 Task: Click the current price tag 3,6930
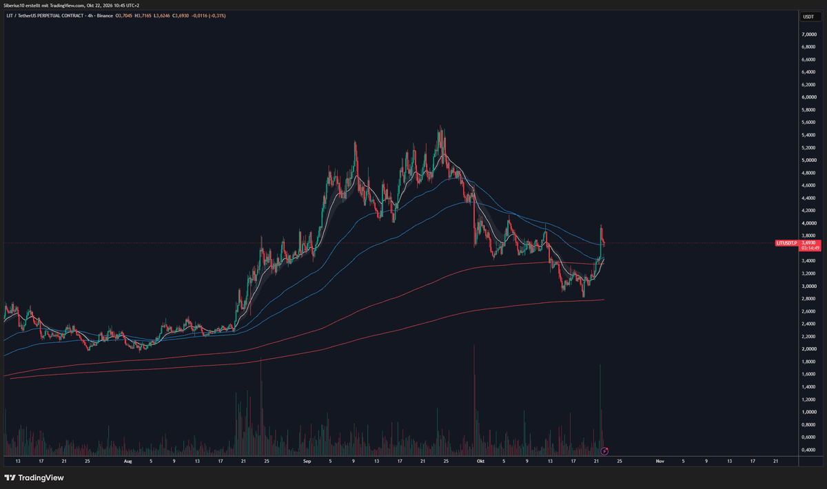point(808,243)
